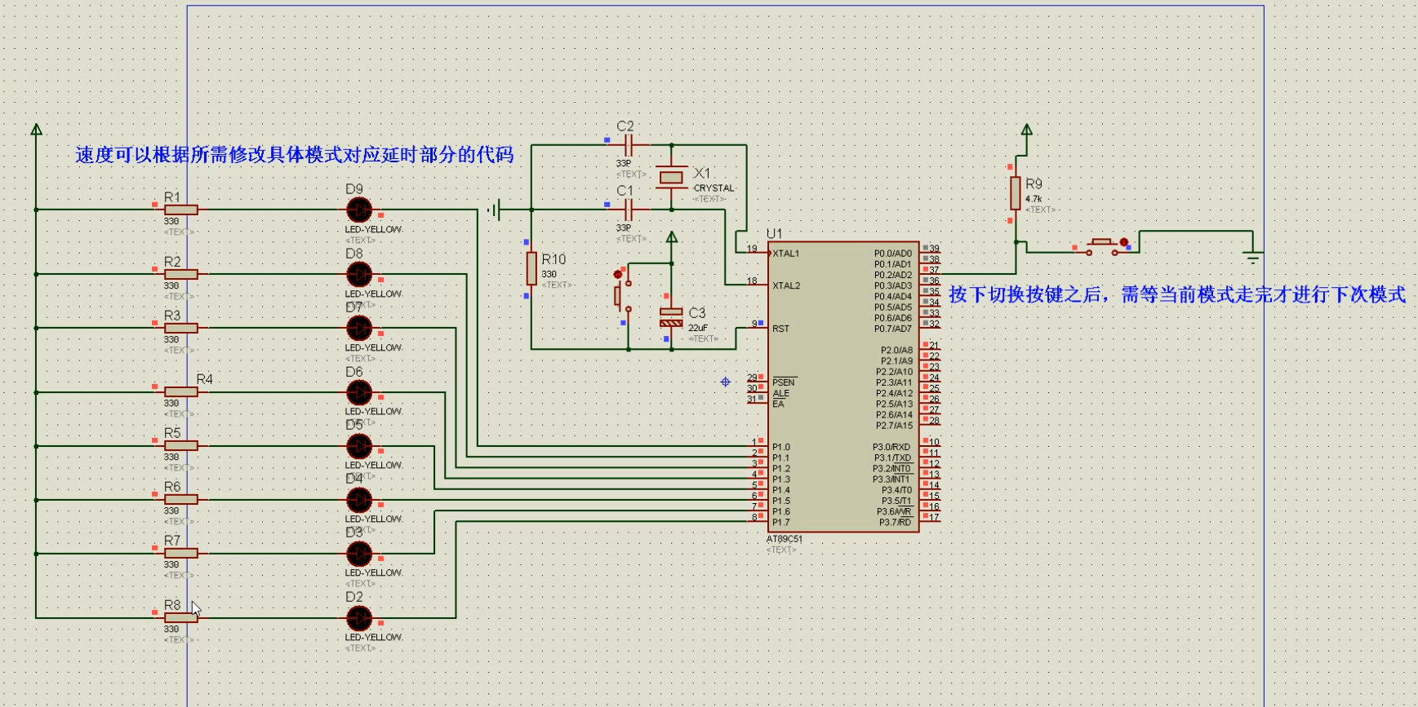Image resolution: width=1418 pixels, height=707 pixels.
Task: Select resistor R4 body
Action: coord(181,392)
